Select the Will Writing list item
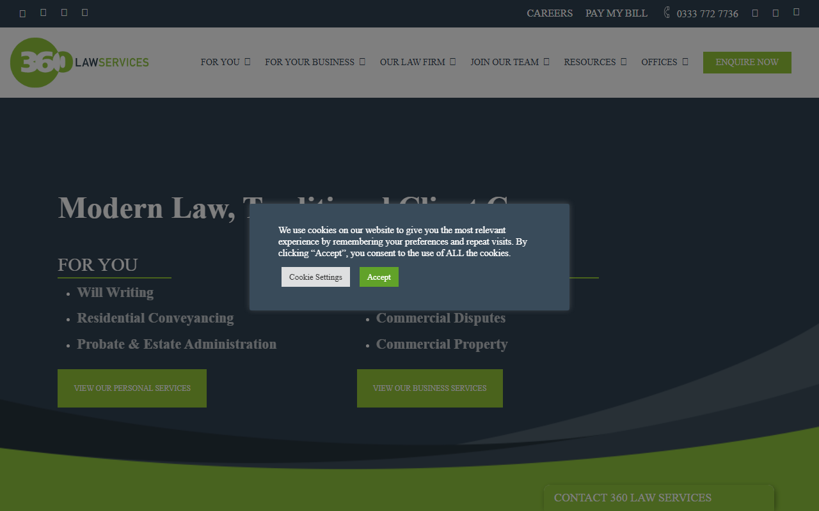The width and height of the screenshot is (819, 511). coord(115,293)
